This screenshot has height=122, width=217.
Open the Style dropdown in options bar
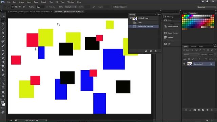tap(71, 7)
